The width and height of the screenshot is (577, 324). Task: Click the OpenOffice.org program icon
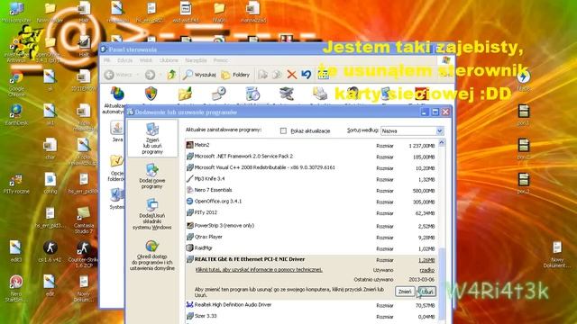tap(189, 202)
